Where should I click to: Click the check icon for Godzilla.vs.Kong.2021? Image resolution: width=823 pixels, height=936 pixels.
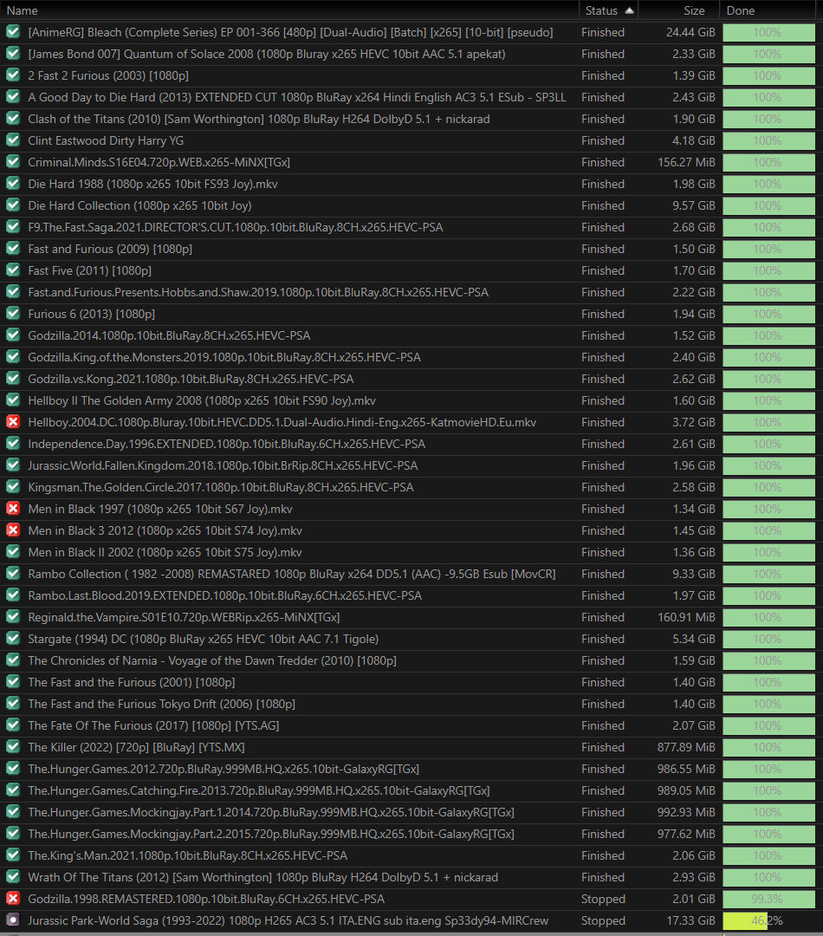12,379
